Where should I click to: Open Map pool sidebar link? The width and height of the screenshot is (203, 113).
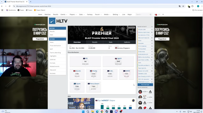(58, 70)
